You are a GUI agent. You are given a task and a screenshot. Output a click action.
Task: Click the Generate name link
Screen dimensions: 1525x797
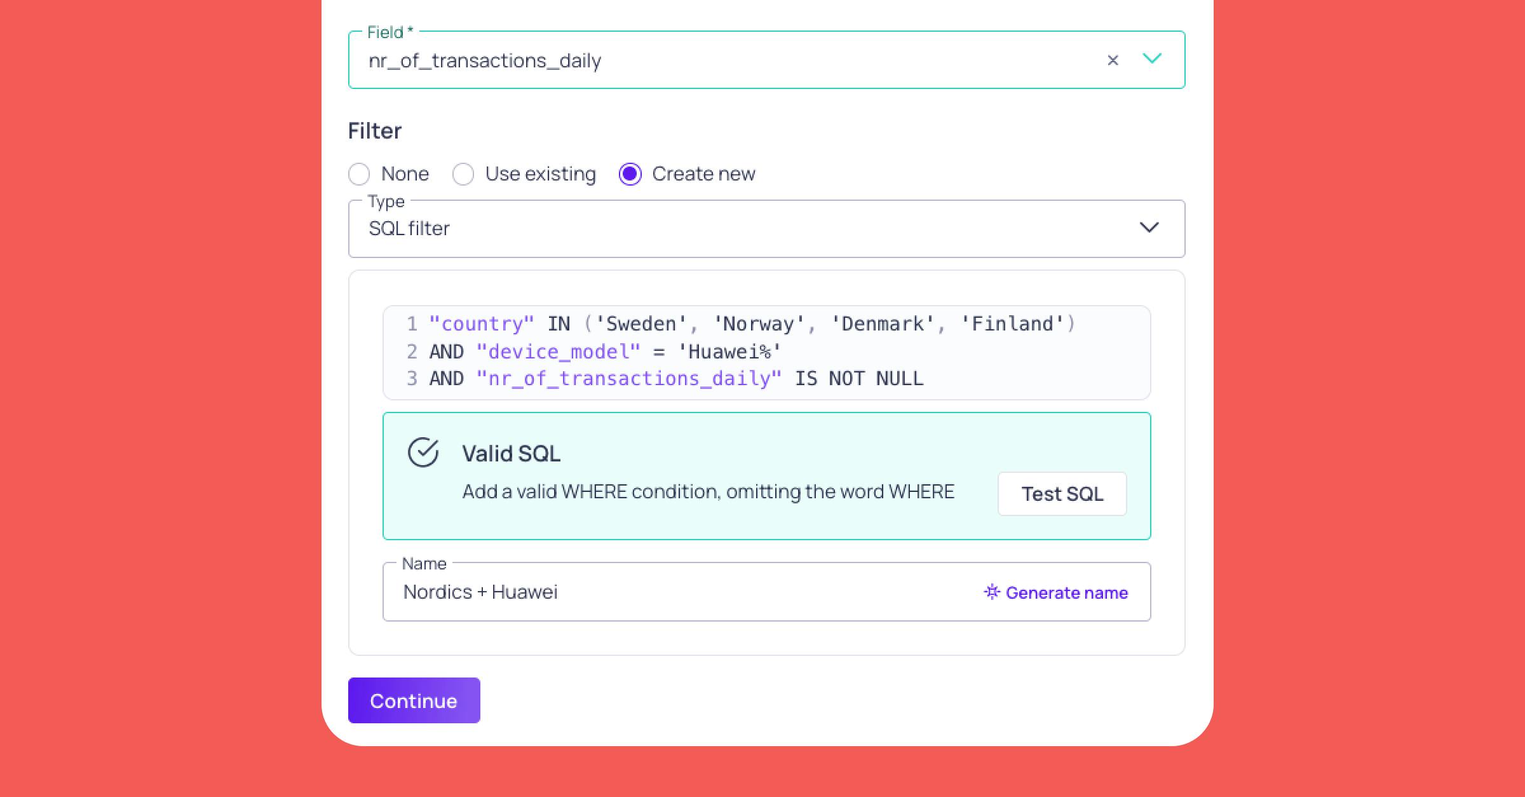pyautogui.click(x=1067, y=592)
